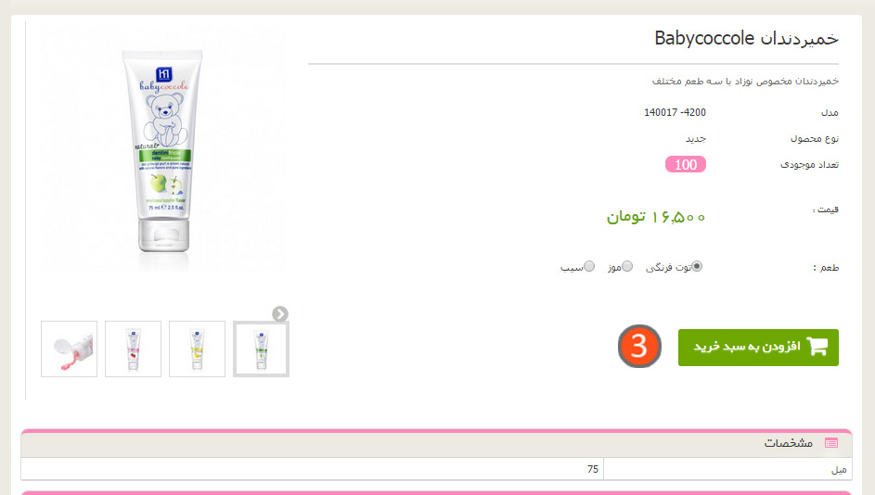Click the shopping cart icon
This screenshot has width=875, height=495.
click(817, 346)
